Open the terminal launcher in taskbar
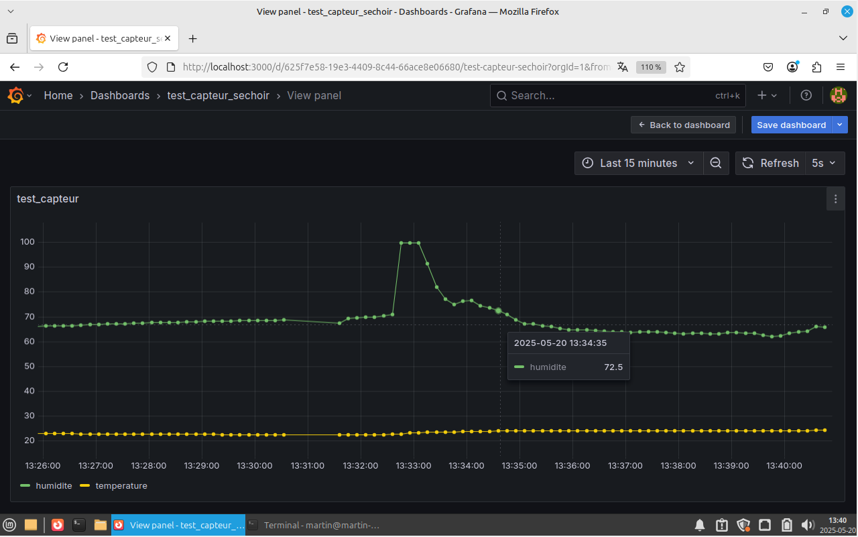Viewport: 858px width, 537px height. tap(79, 525)
